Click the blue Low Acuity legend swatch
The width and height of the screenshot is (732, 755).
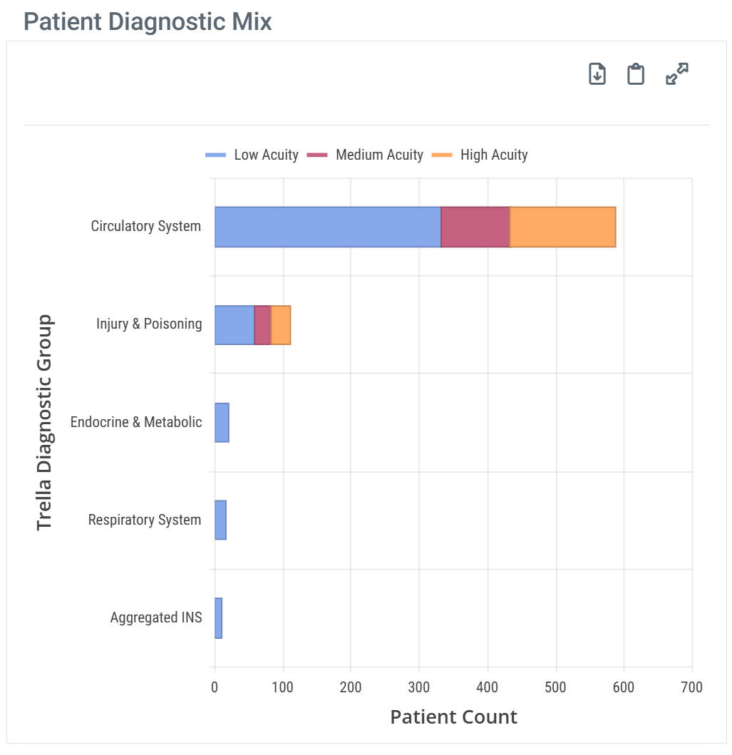(215, 155)
